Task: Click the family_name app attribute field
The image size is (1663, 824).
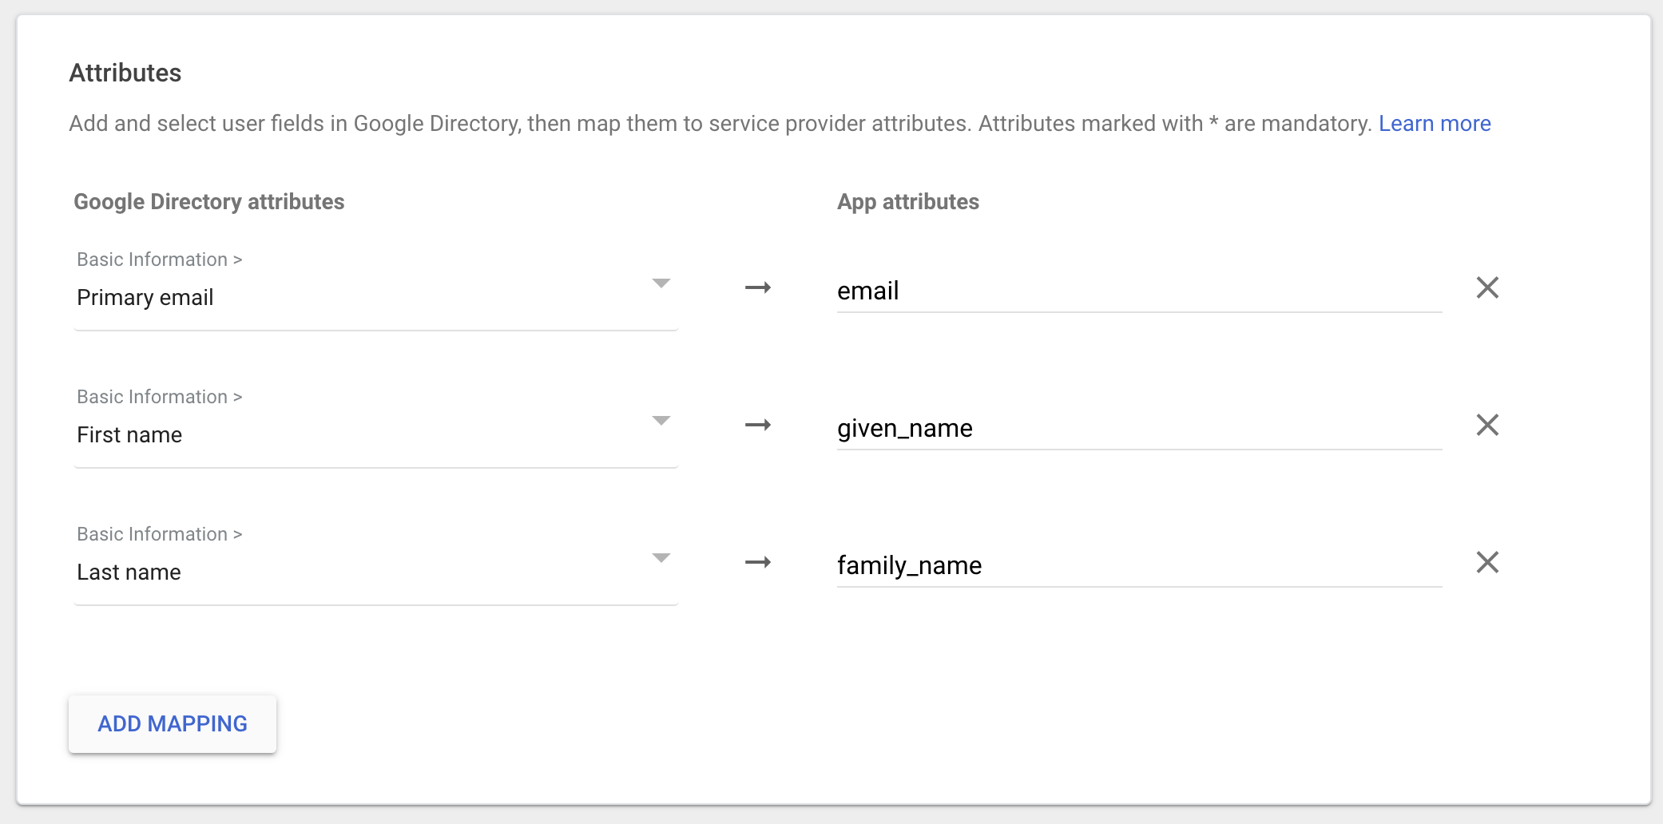Action: [1139, 566]
